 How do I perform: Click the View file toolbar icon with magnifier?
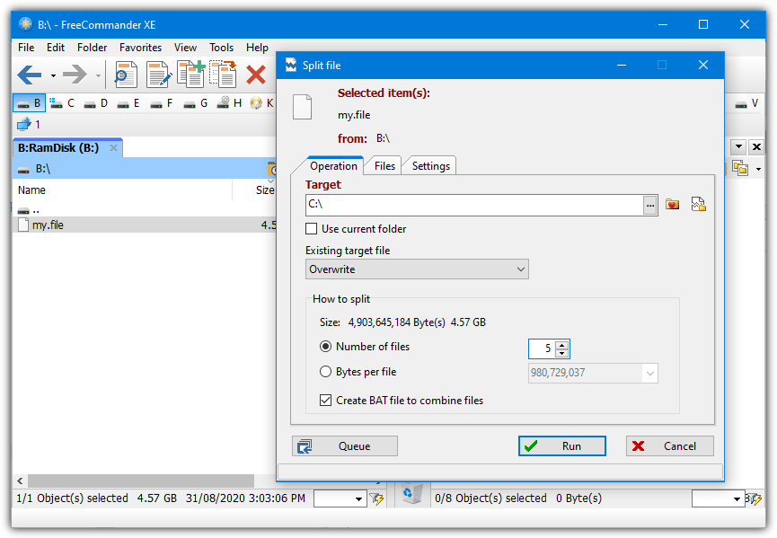pos(126,75)
